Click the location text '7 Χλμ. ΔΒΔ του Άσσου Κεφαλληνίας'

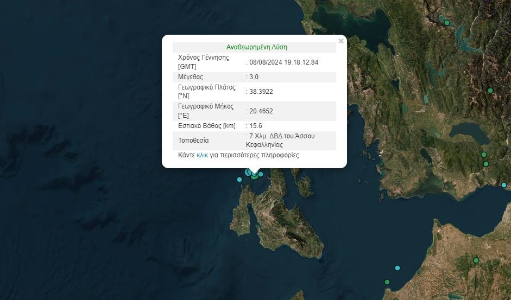click(x=280, y=141)
